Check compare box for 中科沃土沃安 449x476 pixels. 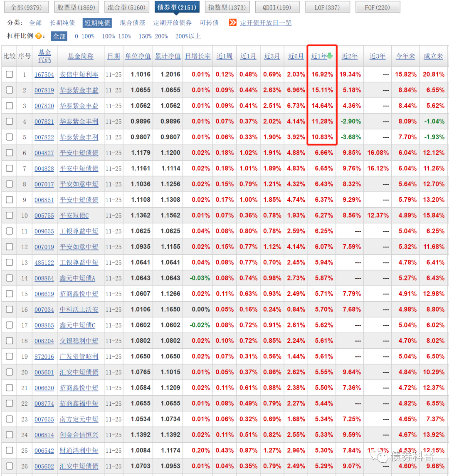10,309
